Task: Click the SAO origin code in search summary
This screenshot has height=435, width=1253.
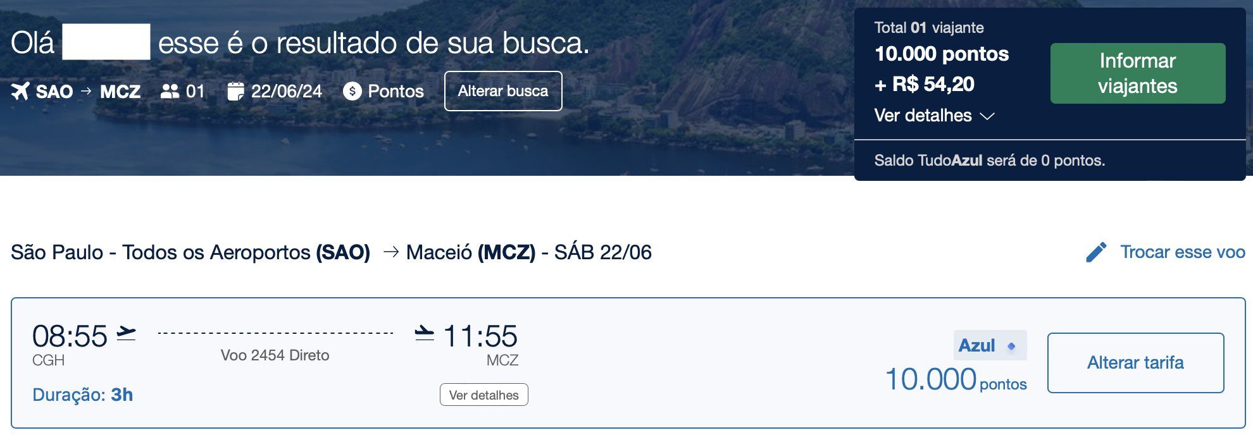Action: [x=54, y=92]
